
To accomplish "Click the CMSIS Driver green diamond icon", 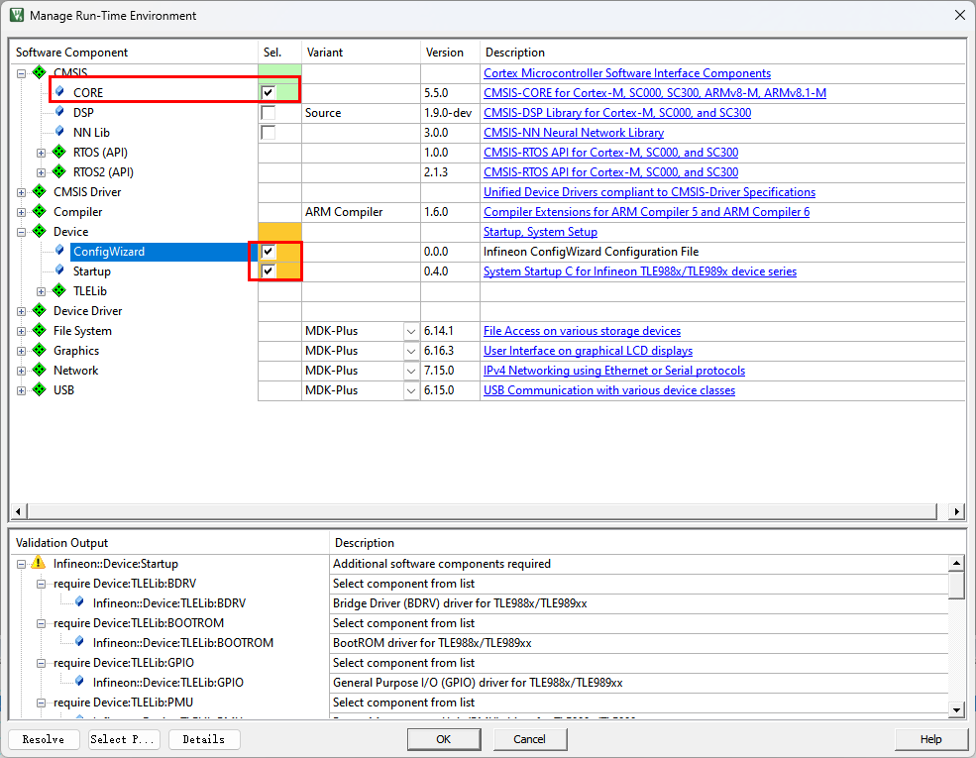I will tap(40, 191).
